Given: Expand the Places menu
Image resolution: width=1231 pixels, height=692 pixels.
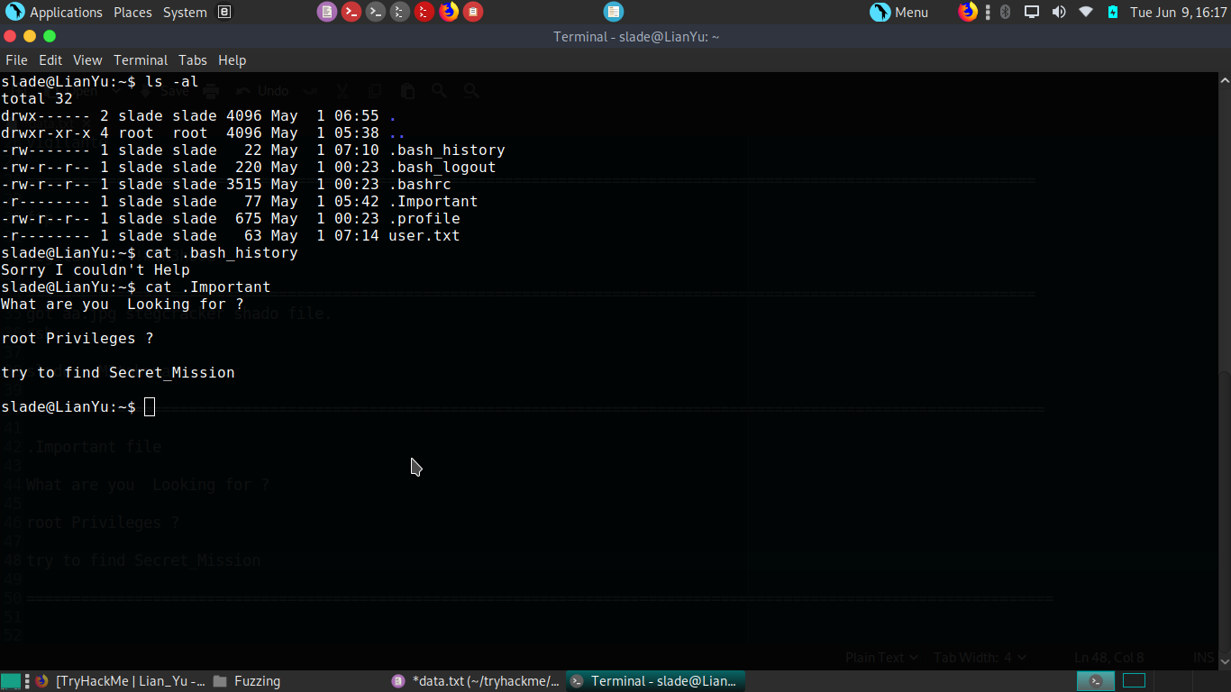Looking at the screenshot, I should (132, 12).
